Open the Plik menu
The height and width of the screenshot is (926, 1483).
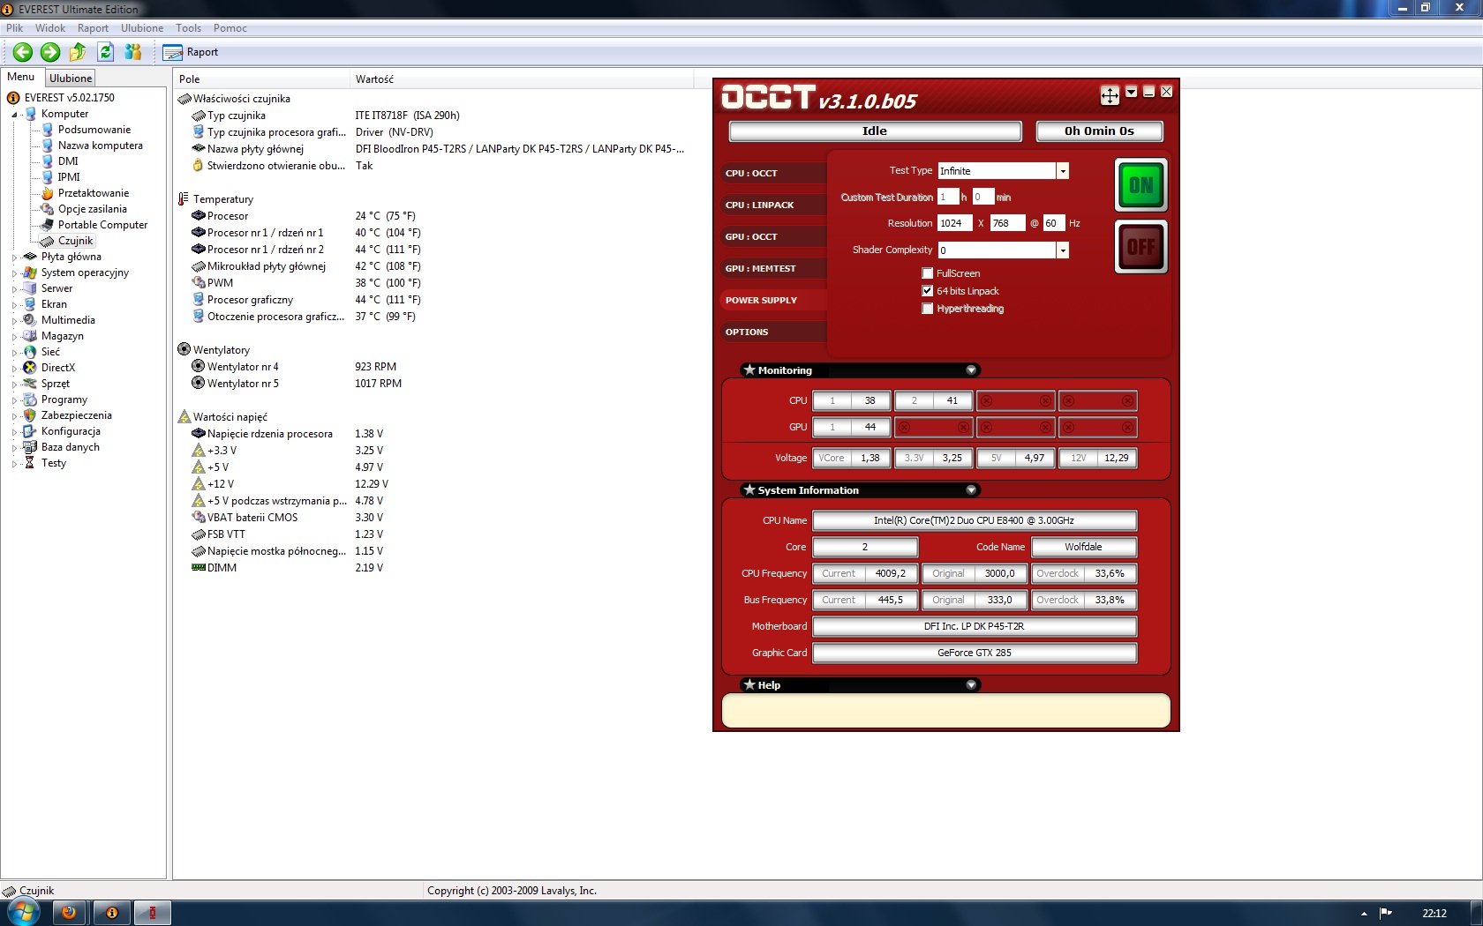(x=15, y=28)
